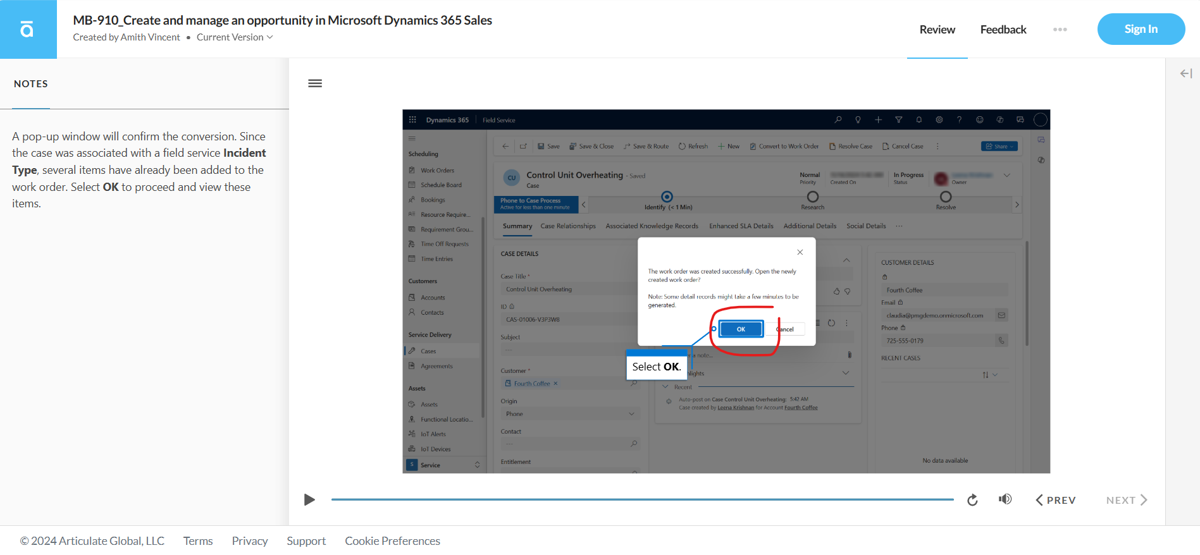The image size is (1200, 555).
Task: Click Save & Route in toolbar
Action: coord(646,146)
